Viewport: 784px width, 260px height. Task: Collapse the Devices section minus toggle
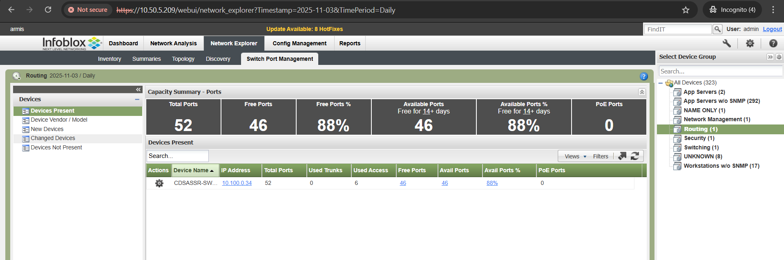coord(137,99)
